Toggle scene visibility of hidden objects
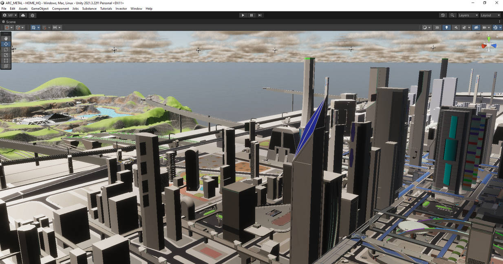This screenshot has height=264, width=503. click(x=476, y=27)
